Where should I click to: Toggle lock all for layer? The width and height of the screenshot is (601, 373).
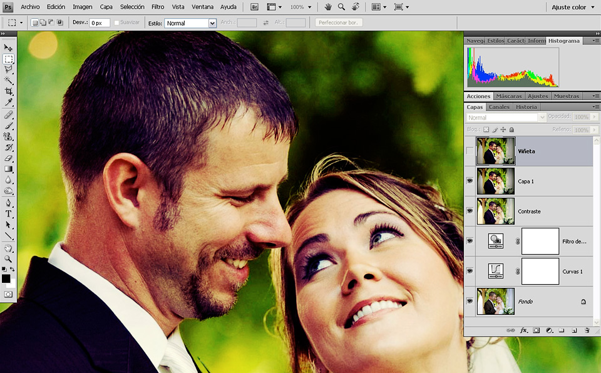(x=511, y=130)
